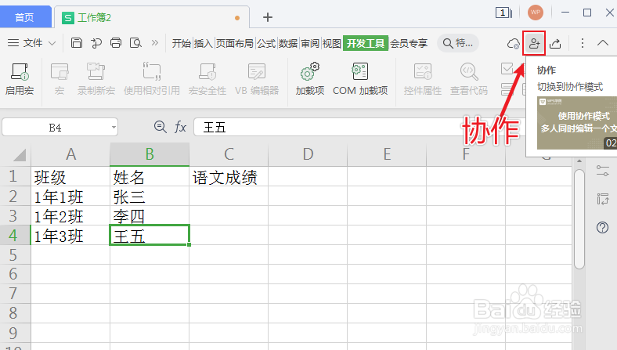The image size is (617, 350).
Task: Open the 页面布局 tab
Action: pos(235,43)
